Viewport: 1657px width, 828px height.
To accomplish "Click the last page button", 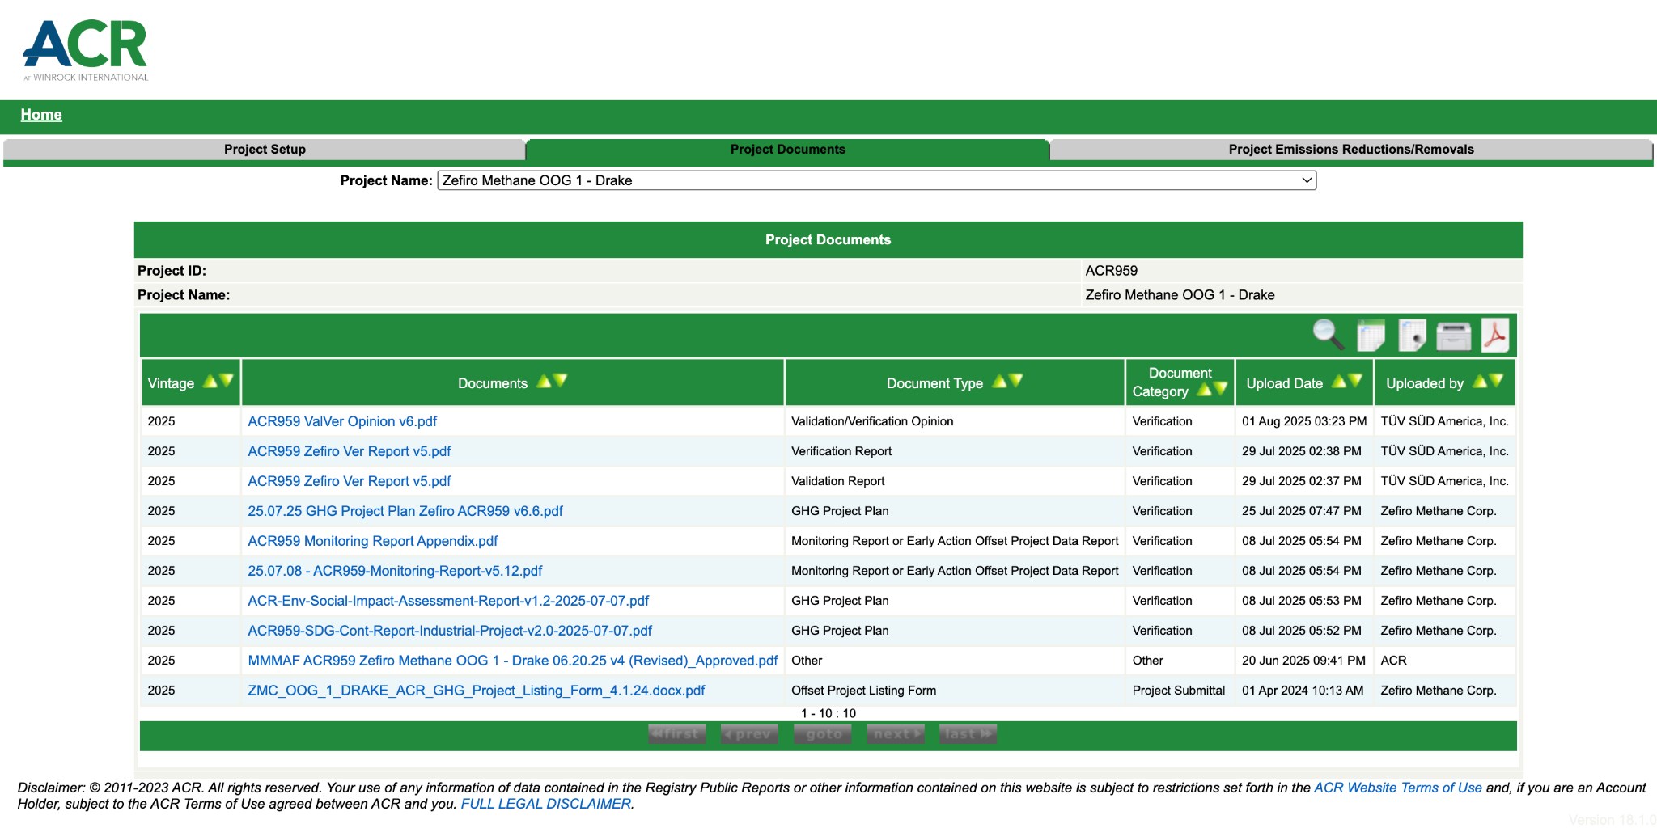I will pyautogui.click(x=968, y=734).
